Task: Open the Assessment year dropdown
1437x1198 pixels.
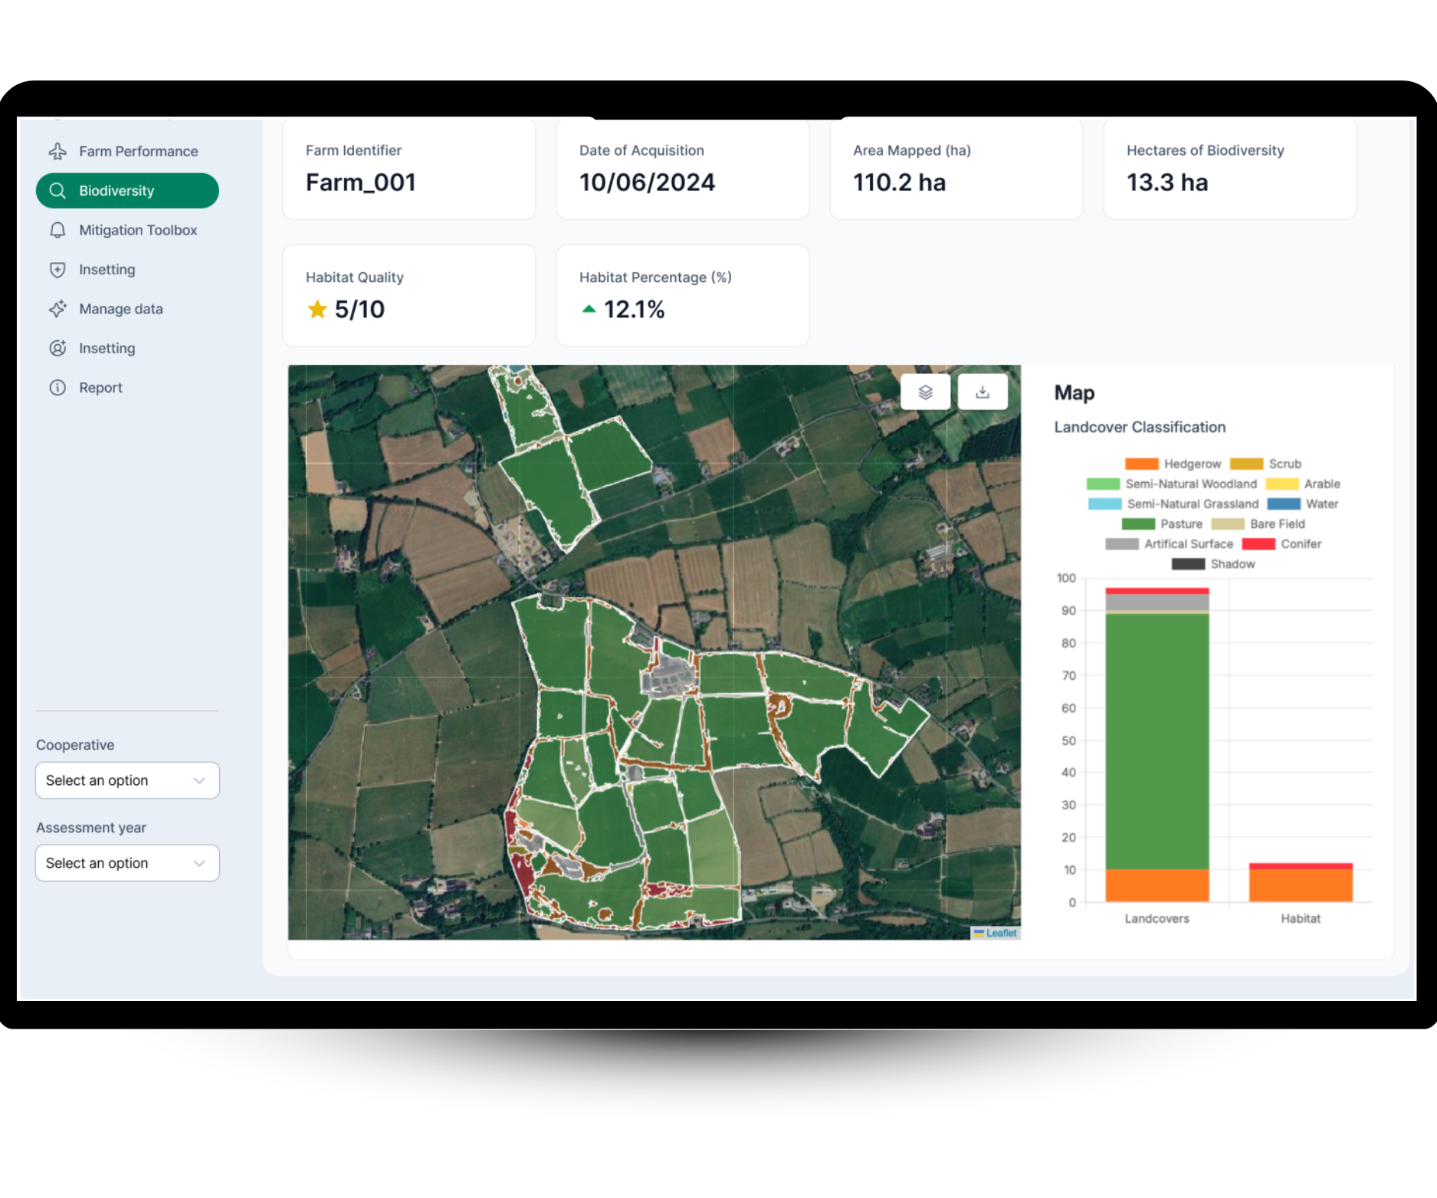Action: coord(127,863)
